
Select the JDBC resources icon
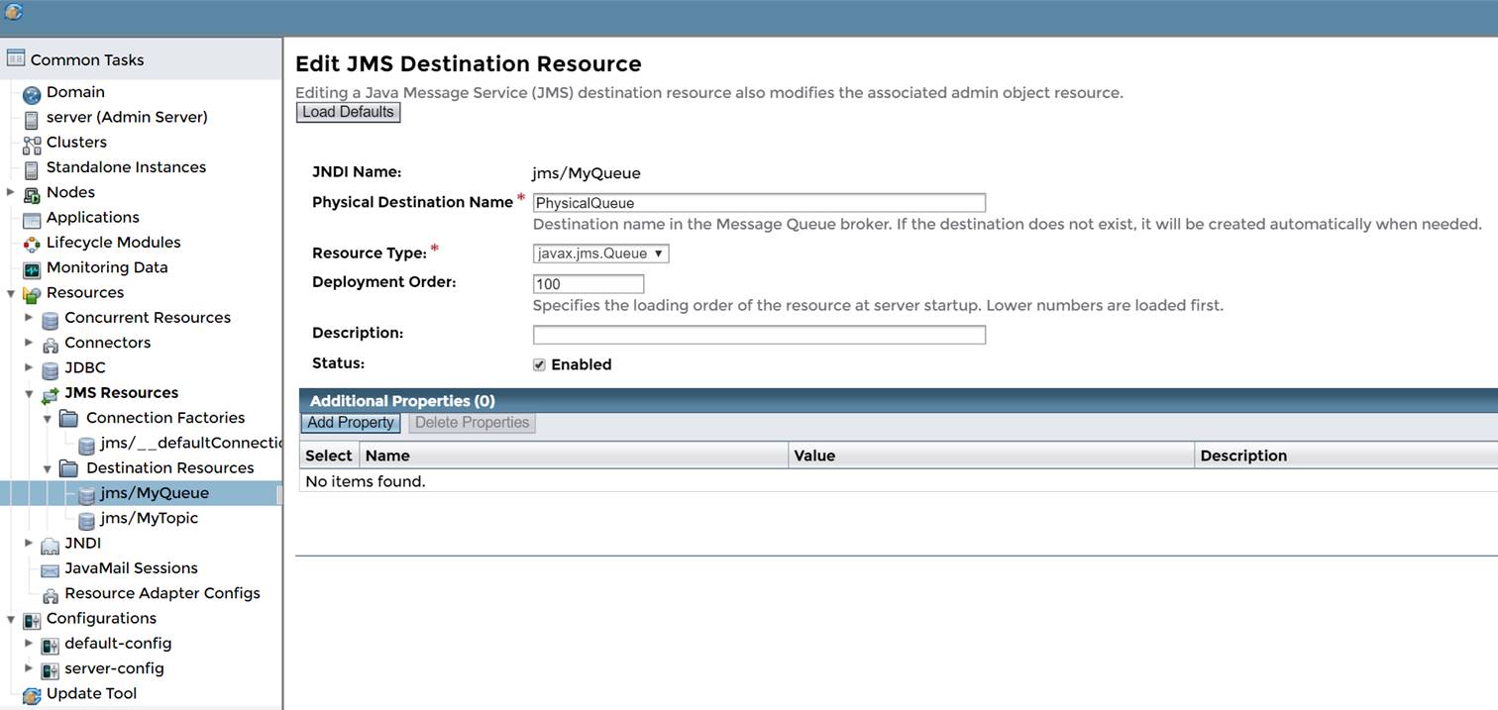51,367
